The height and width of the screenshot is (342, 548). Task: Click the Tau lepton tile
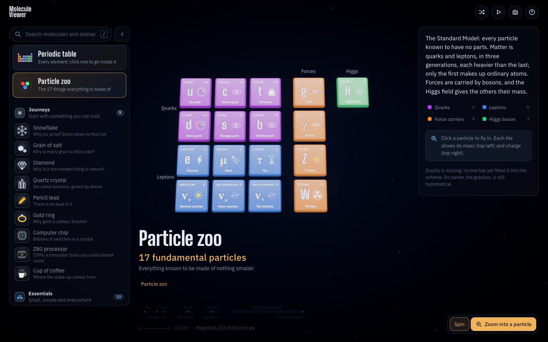coord(265,160)
